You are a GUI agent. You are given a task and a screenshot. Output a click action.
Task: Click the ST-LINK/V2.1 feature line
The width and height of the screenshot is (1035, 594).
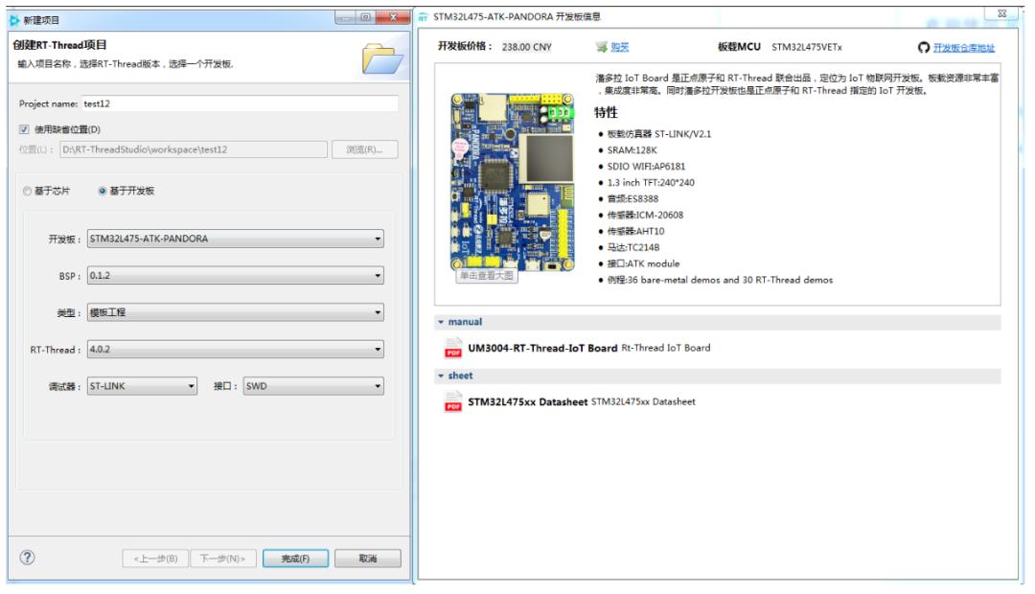(x=658, y=134)
